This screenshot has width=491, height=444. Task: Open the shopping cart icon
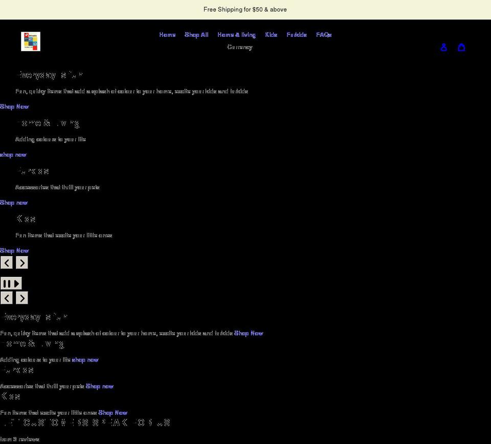(x=461, y=47)
